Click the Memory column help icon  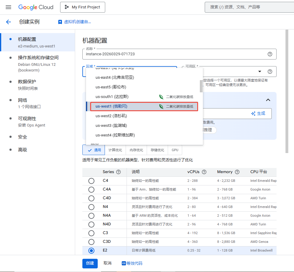tap(237, 172)
